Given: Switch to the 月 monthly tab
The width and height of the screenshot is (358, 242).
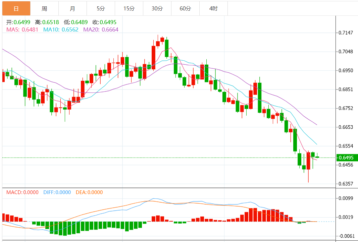Looking at the screenshot, I should pos(72,9).
